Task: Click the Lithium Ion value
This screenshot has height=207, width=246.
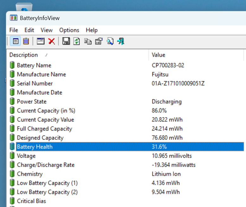Action: pyautogui.click(x=166, y=174)
